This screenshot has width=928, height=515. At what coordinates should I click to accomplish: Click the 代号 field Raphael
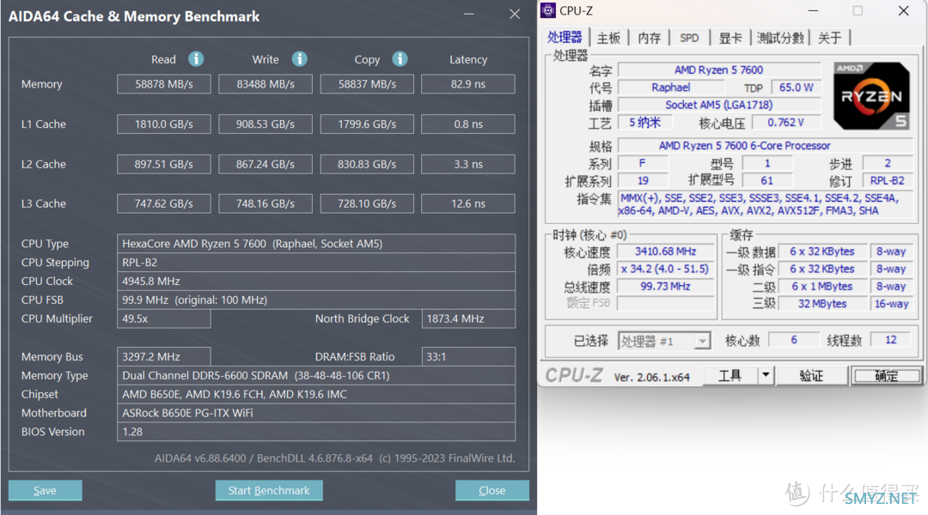point(670,88)
